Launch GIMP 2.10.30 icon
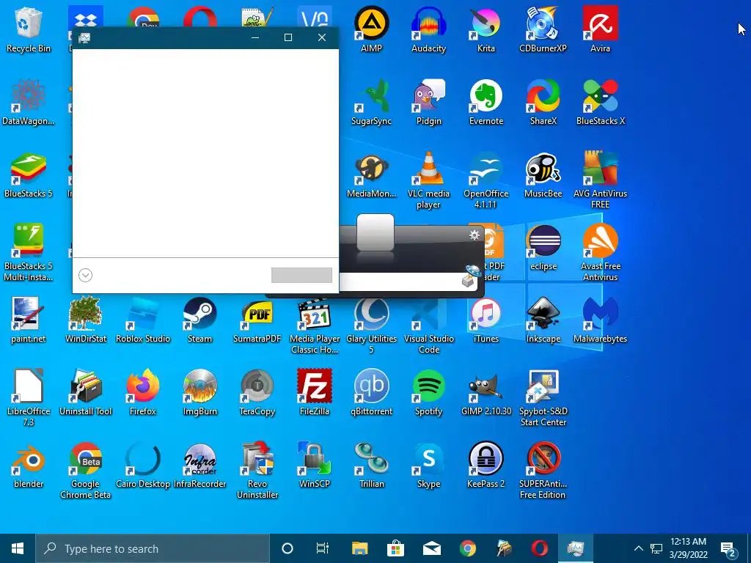The width and height of the screenshot is (751, 563). tap(486, 393)
